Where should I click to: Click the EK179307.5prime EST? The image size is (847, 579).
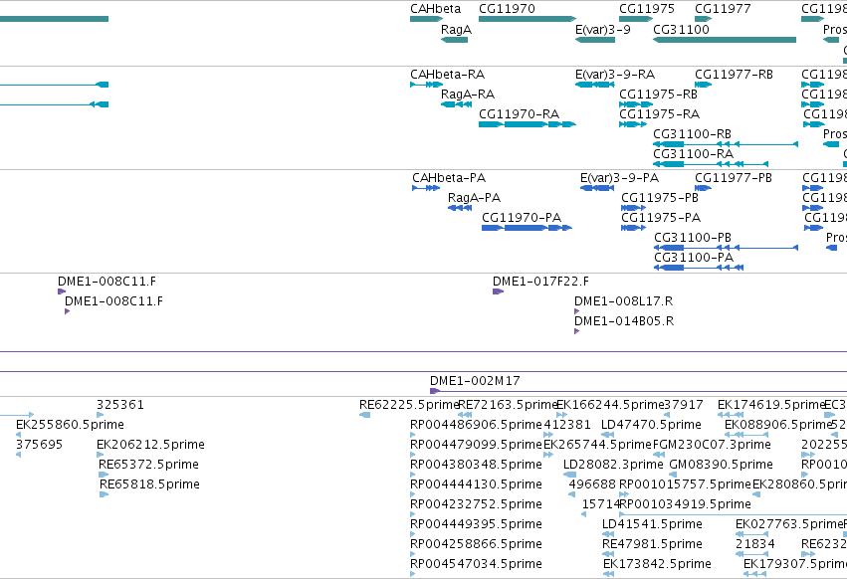pyautogui.click(x=757, y=574)
